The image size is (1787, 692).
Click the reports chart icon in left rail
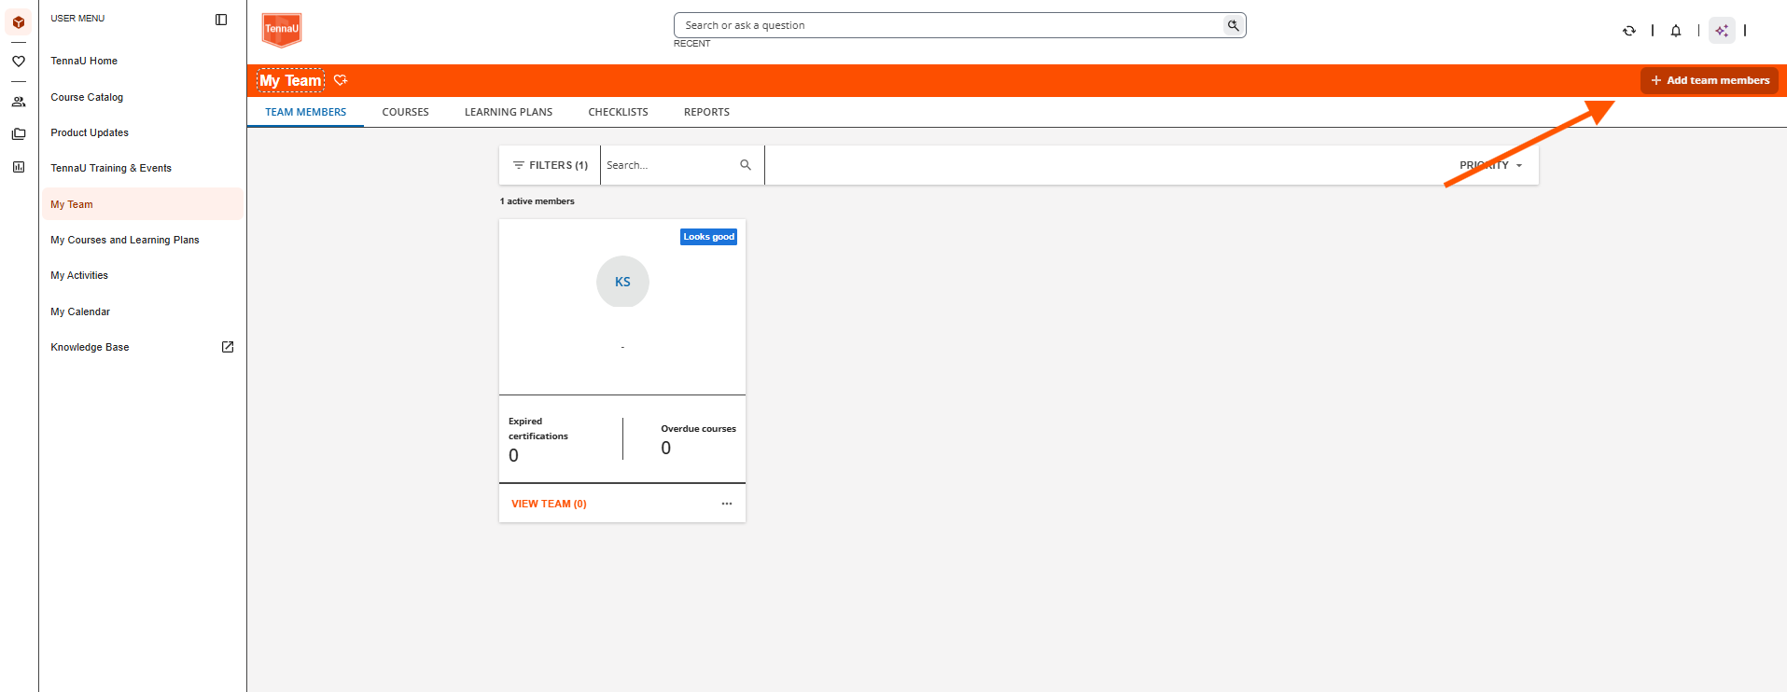point(19,167)
